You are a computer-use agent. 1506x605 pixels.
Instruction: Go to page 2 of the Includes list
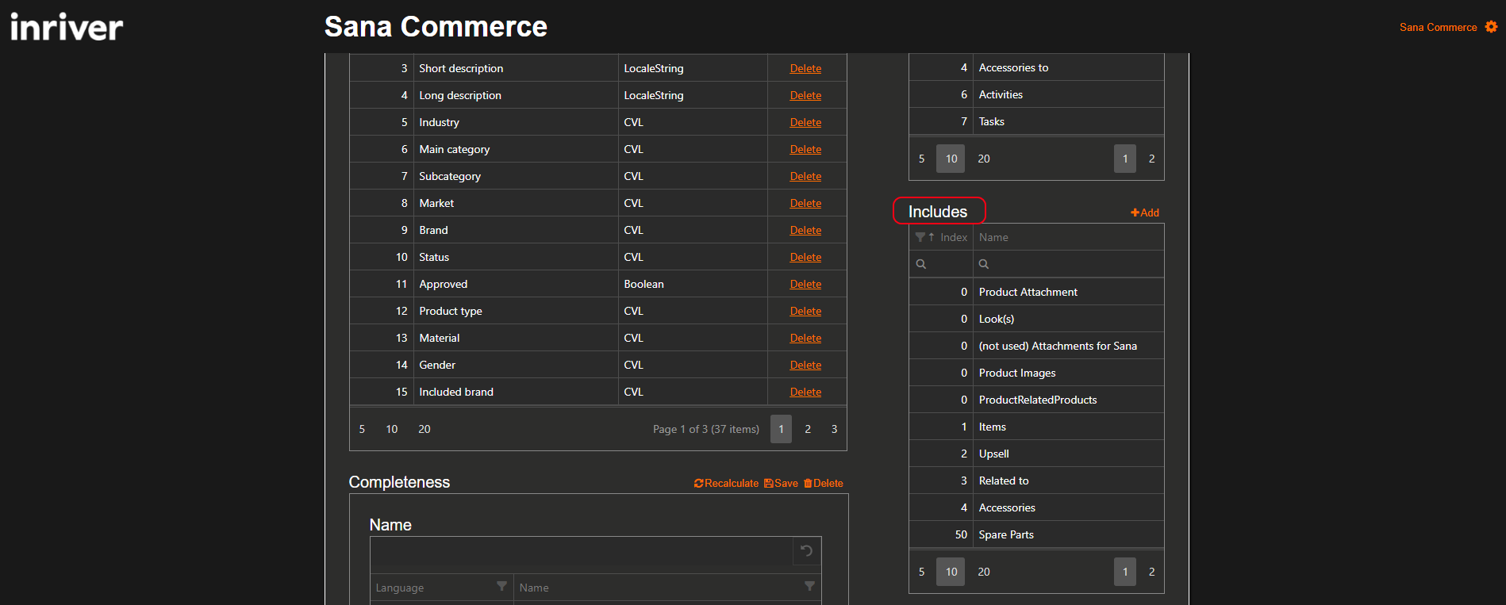(x=1152, y=572)
